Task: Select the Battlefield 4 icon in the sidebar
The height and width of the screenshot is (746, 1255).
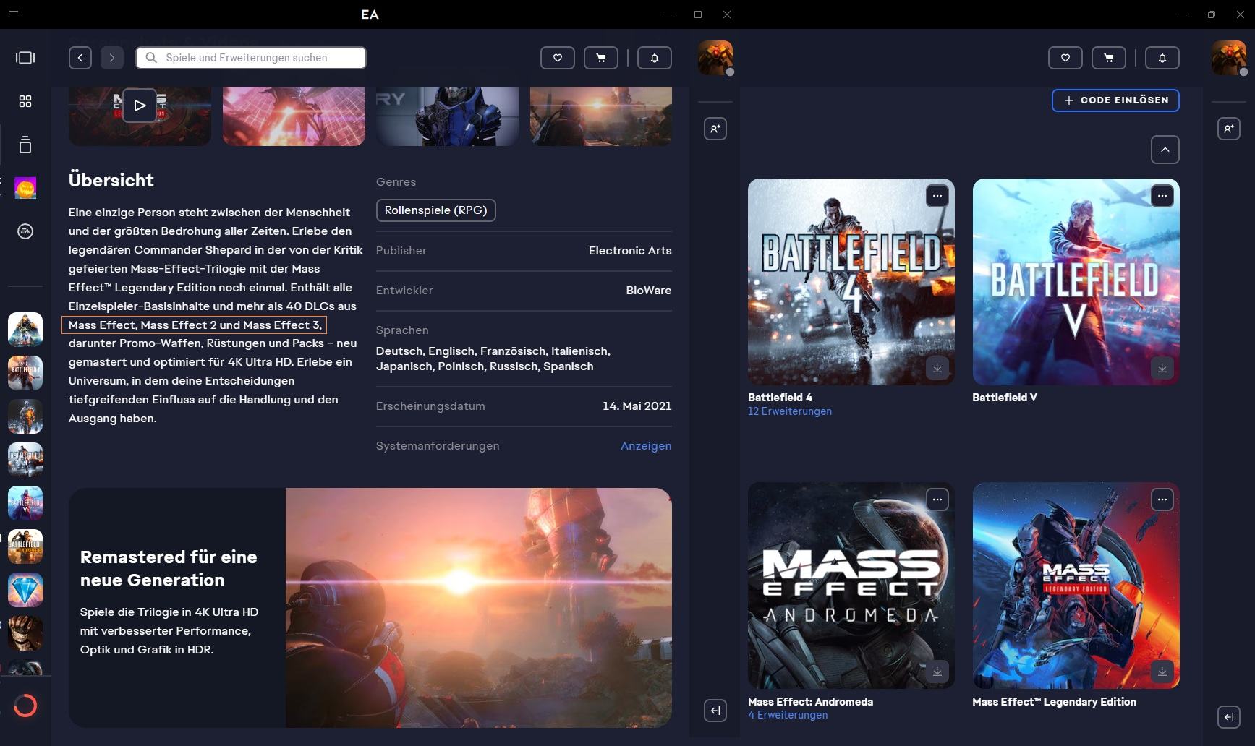Action: tap(25, 460)
